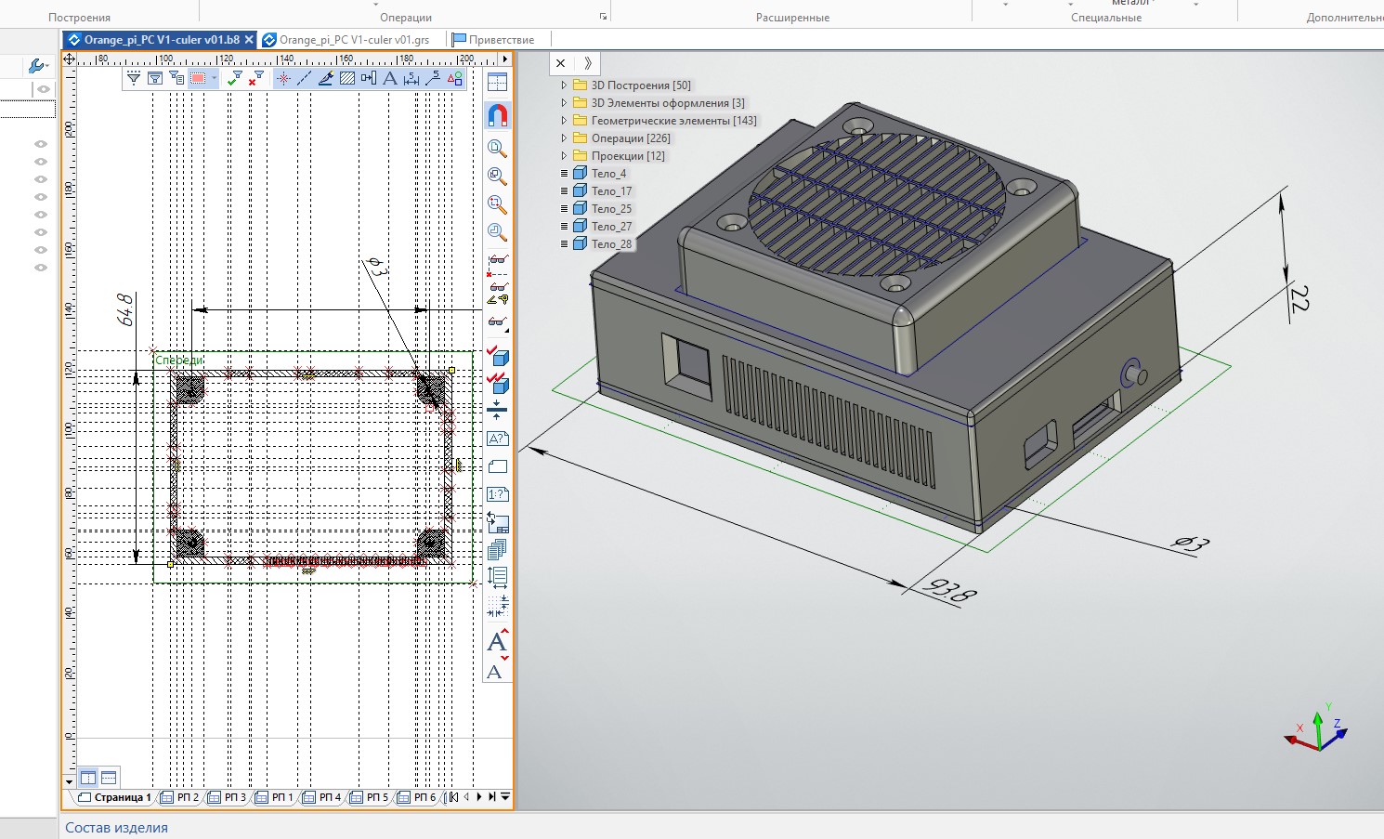1384x839 pixels.
Task: Toggle the magnet snap icon
Action: 498,115
